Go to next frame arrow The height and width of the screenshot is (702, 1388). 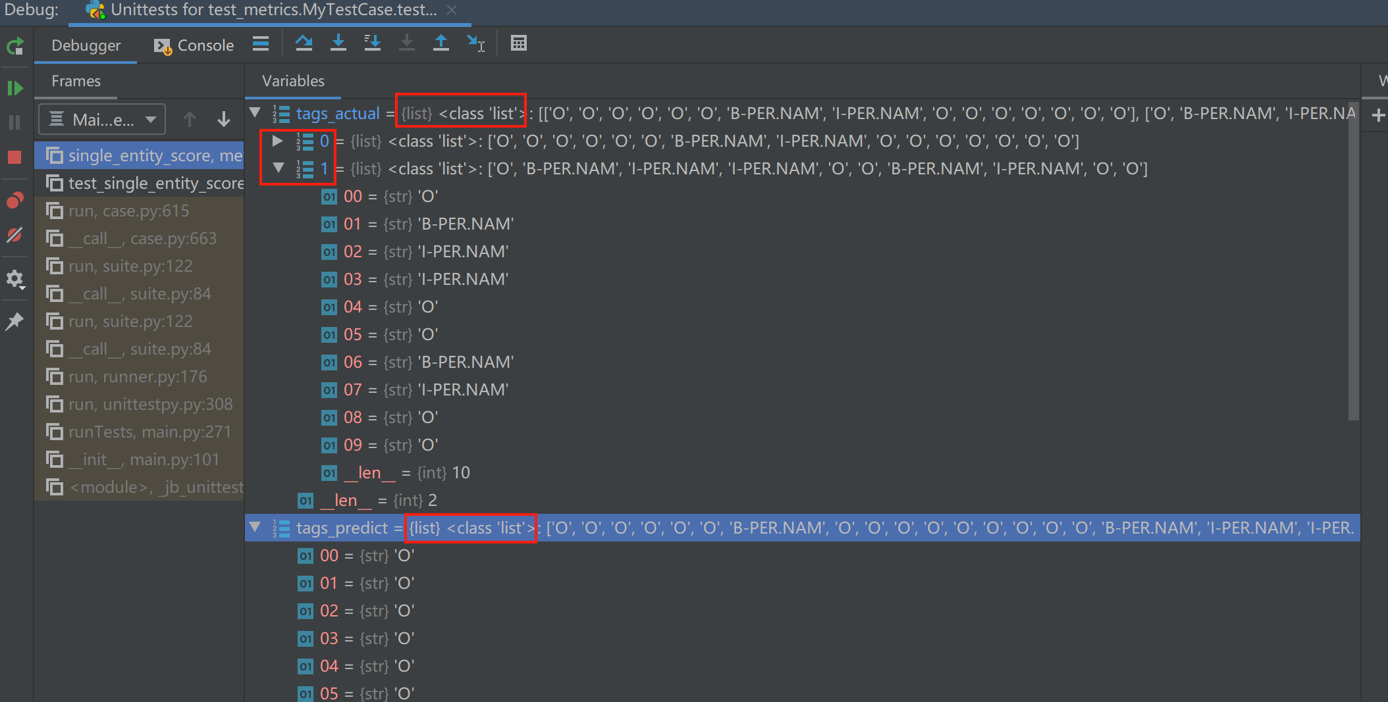tap(224, 119)
